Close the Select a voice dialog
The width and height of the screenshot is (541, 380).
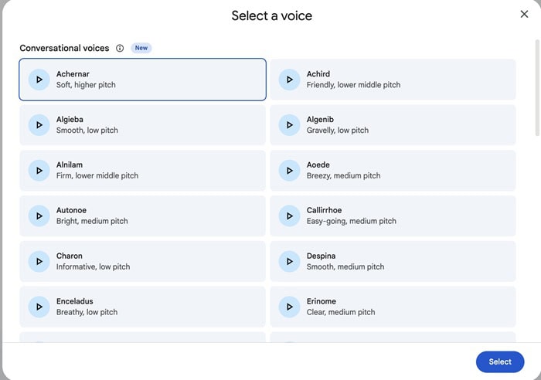tap(524, 14)
